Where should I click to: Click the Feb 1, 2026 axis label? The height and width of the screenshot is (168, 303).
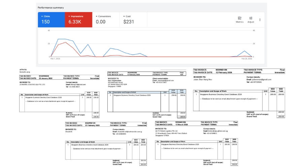(x=55, y=59)
